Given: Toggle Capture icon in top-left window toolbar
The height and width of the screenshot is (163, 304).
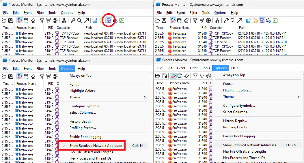Looking at the screenshot, I should 20,20.
